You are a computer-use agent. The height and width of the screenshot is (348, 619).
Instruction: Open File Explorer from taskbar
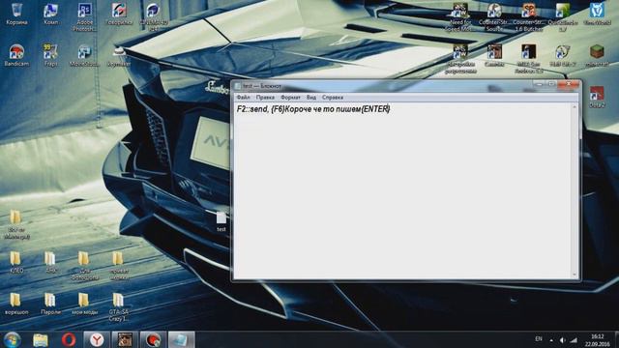(x=41, y=339)
